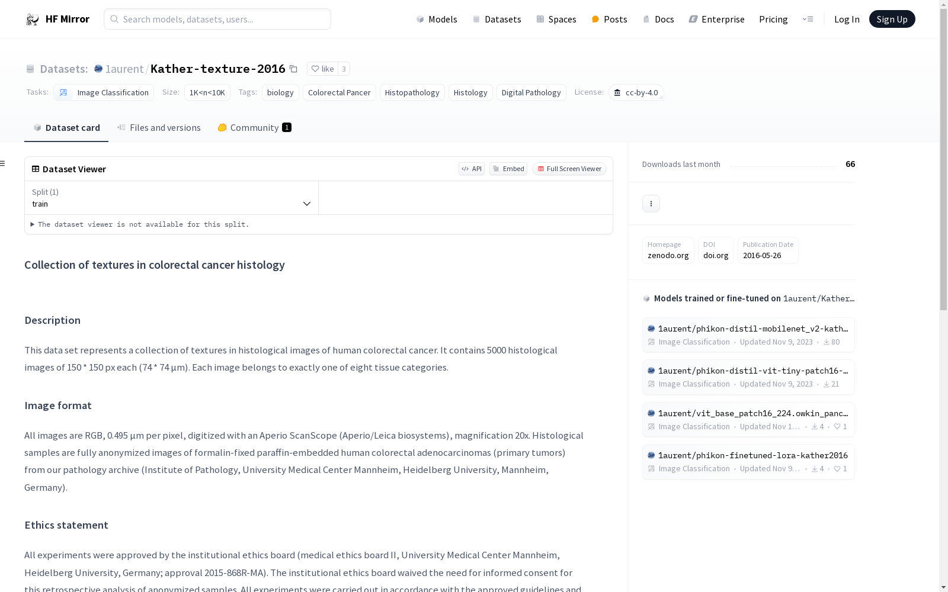The height and width of the screenshot is (592, 948).
Task: Select the Ethics statement heading
Action: pyautogui.click(x=66, y=525)
